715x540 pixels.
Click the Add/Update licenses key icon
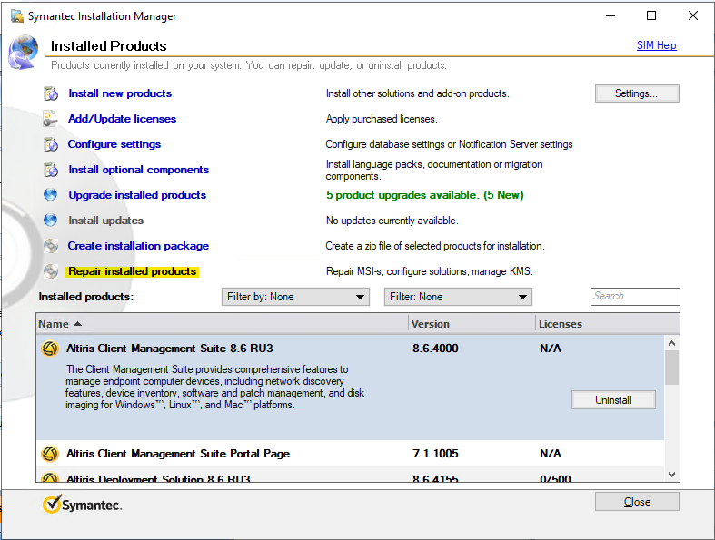[x=51, y=119]
